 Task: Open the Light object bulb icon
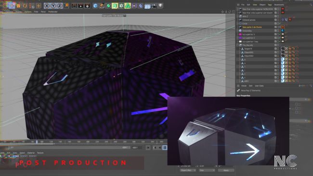[160, 6]
